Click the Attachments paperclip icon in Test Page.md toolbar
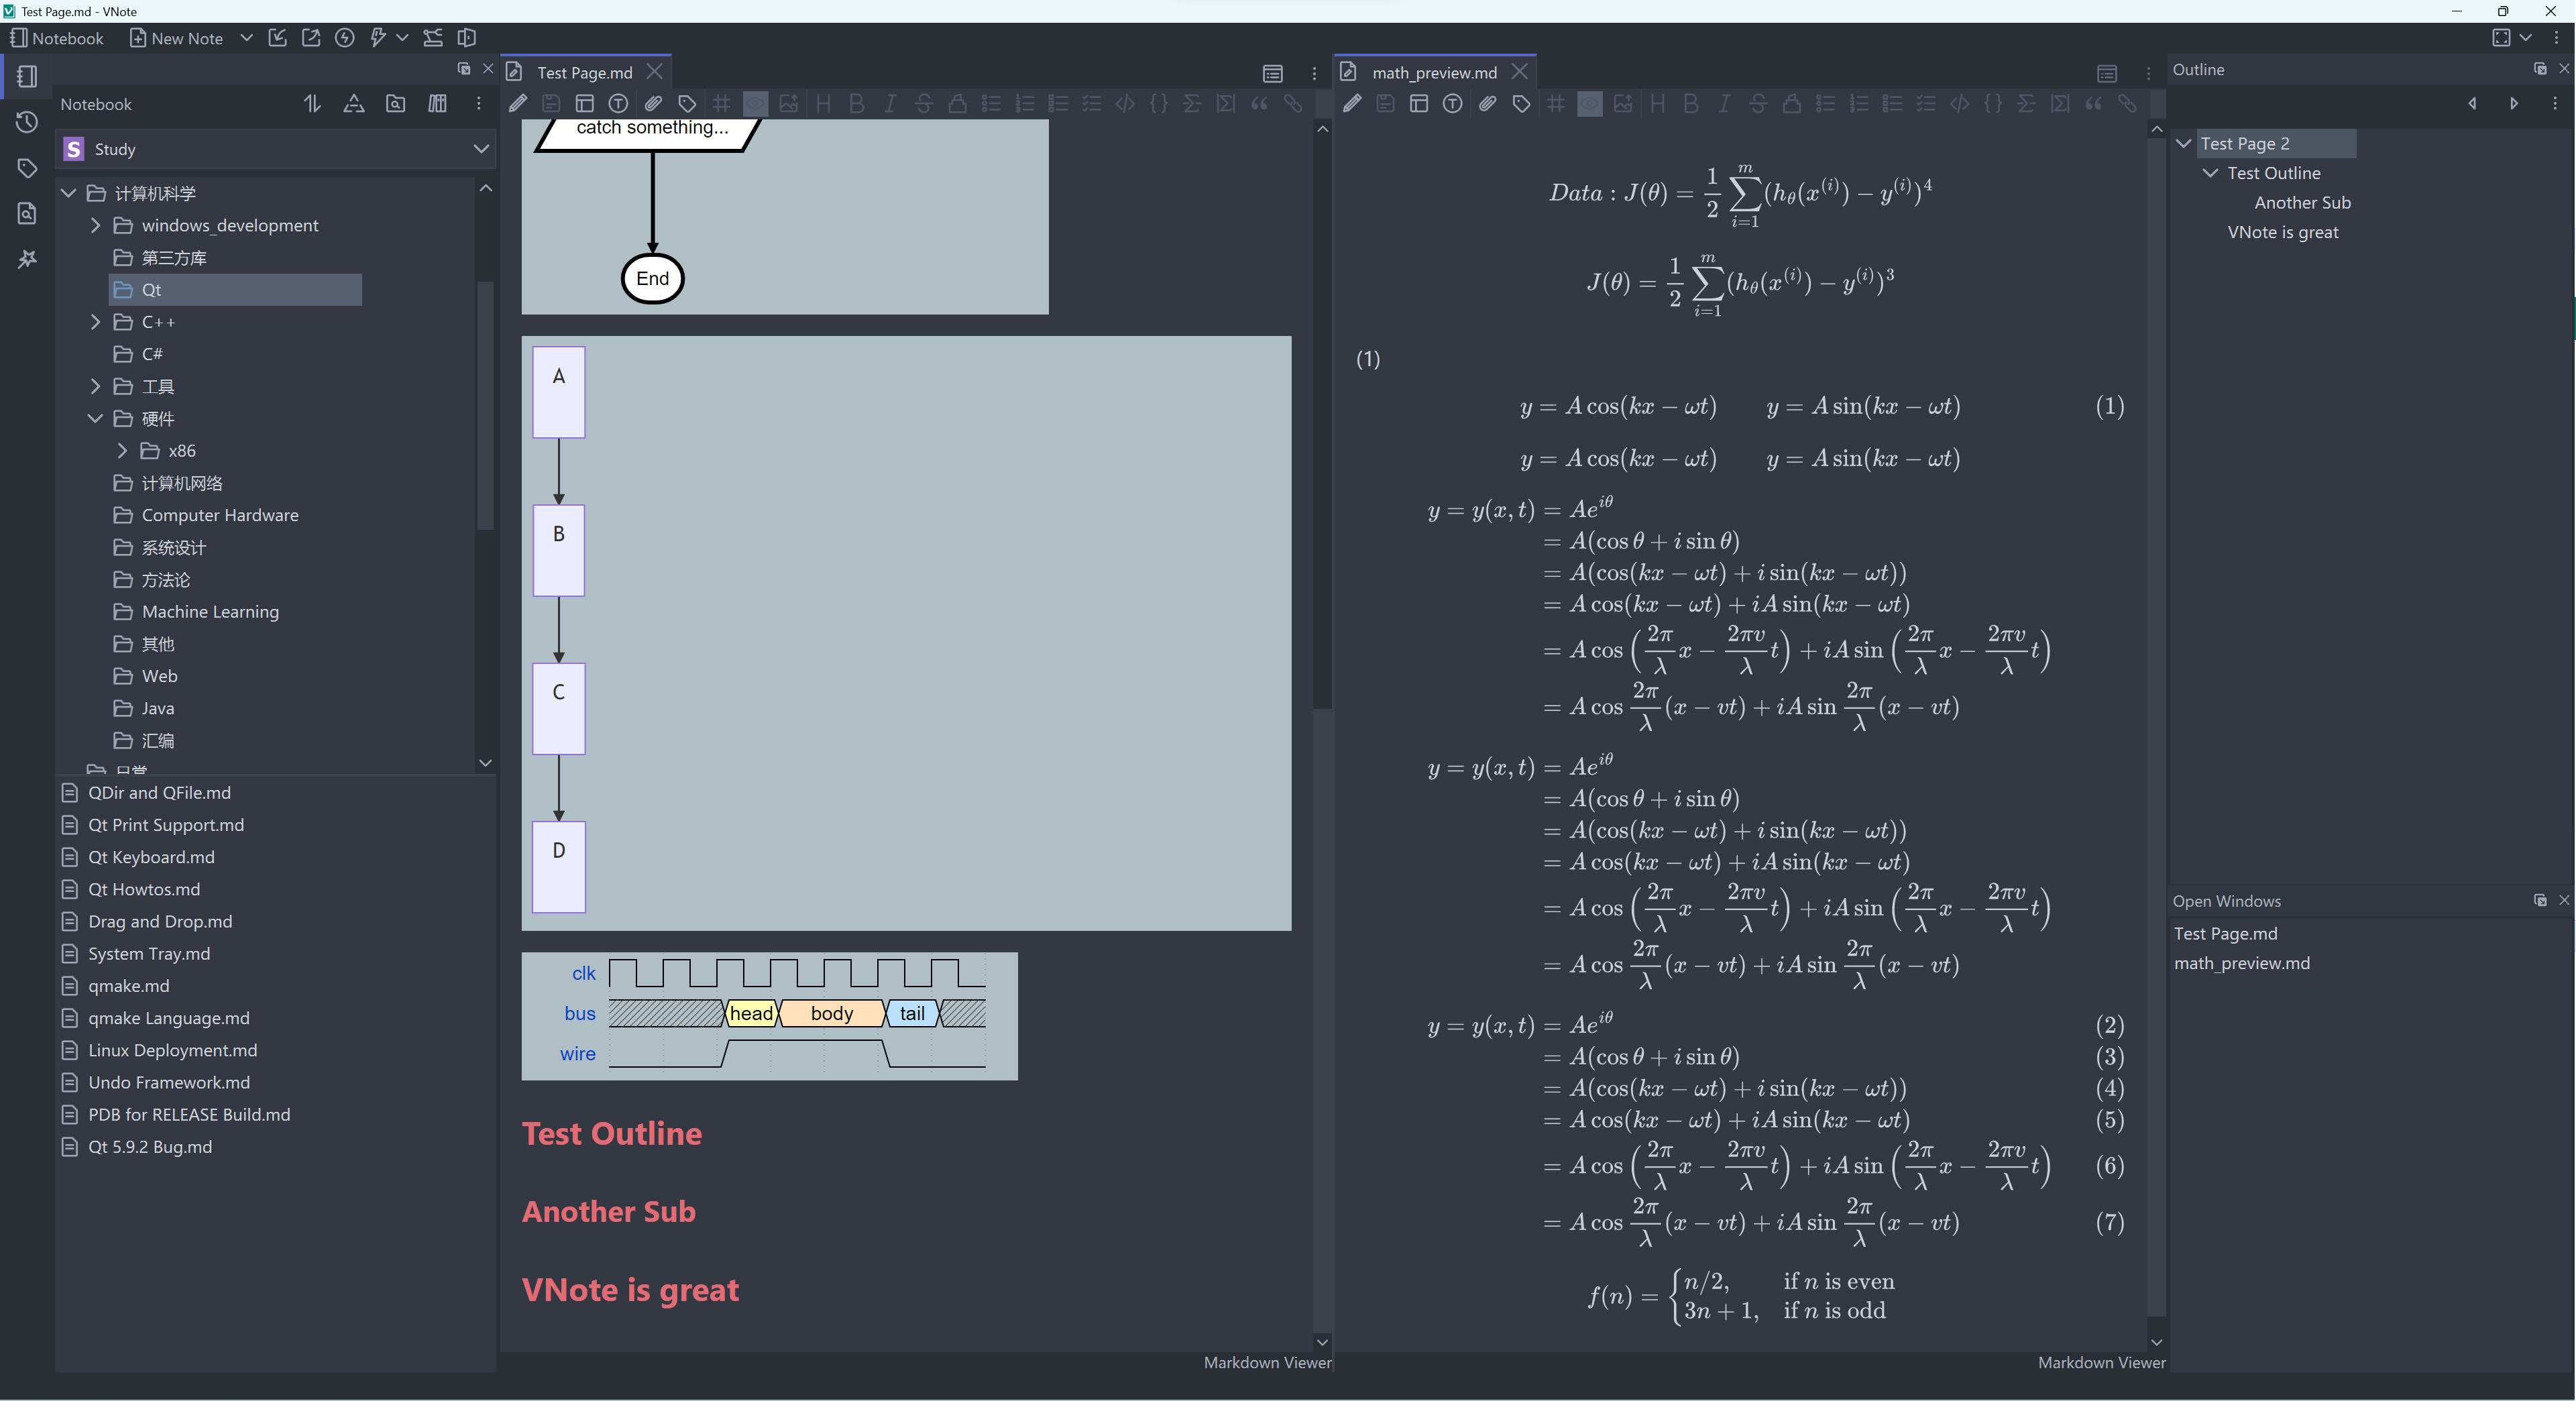 653,103
